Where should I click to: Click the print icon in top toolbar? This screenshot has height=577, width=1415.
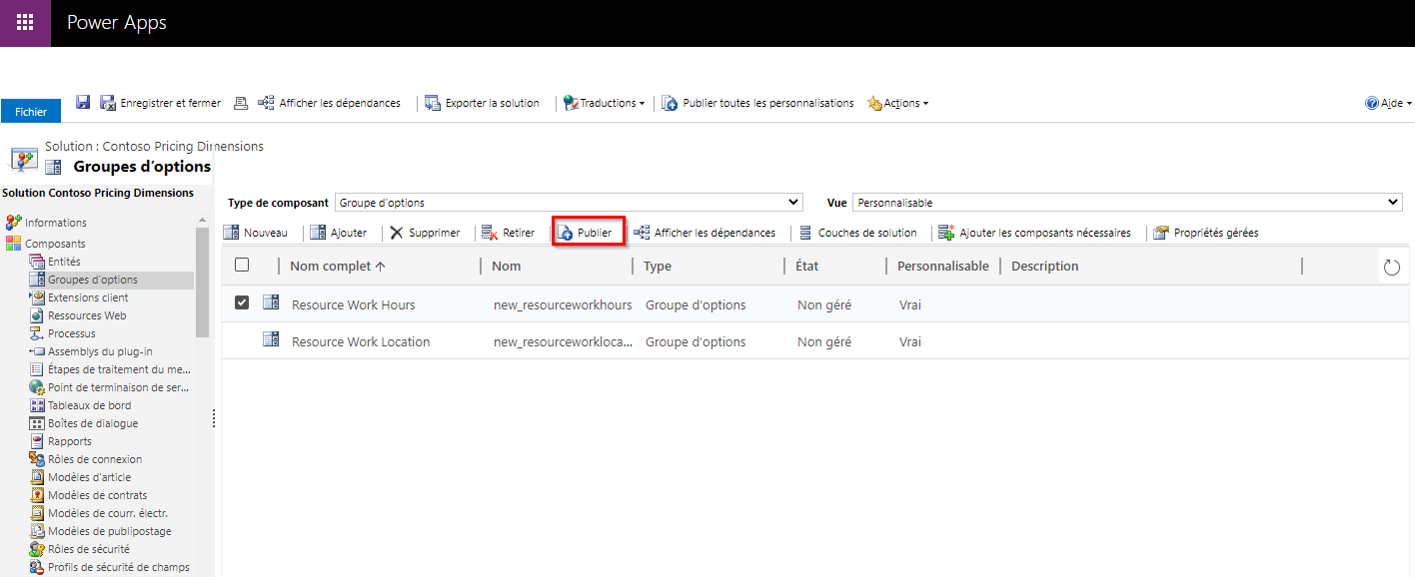[241, 103]
